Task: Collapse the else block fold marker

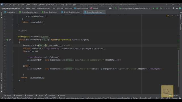Action: (13, 66)
